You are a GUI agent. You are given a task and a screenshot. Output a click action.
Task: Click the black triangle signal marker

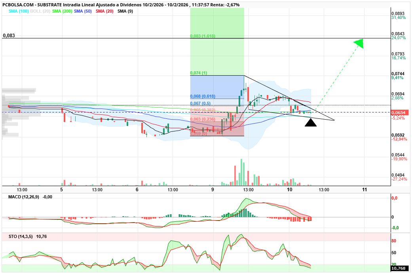coord(311,123)
